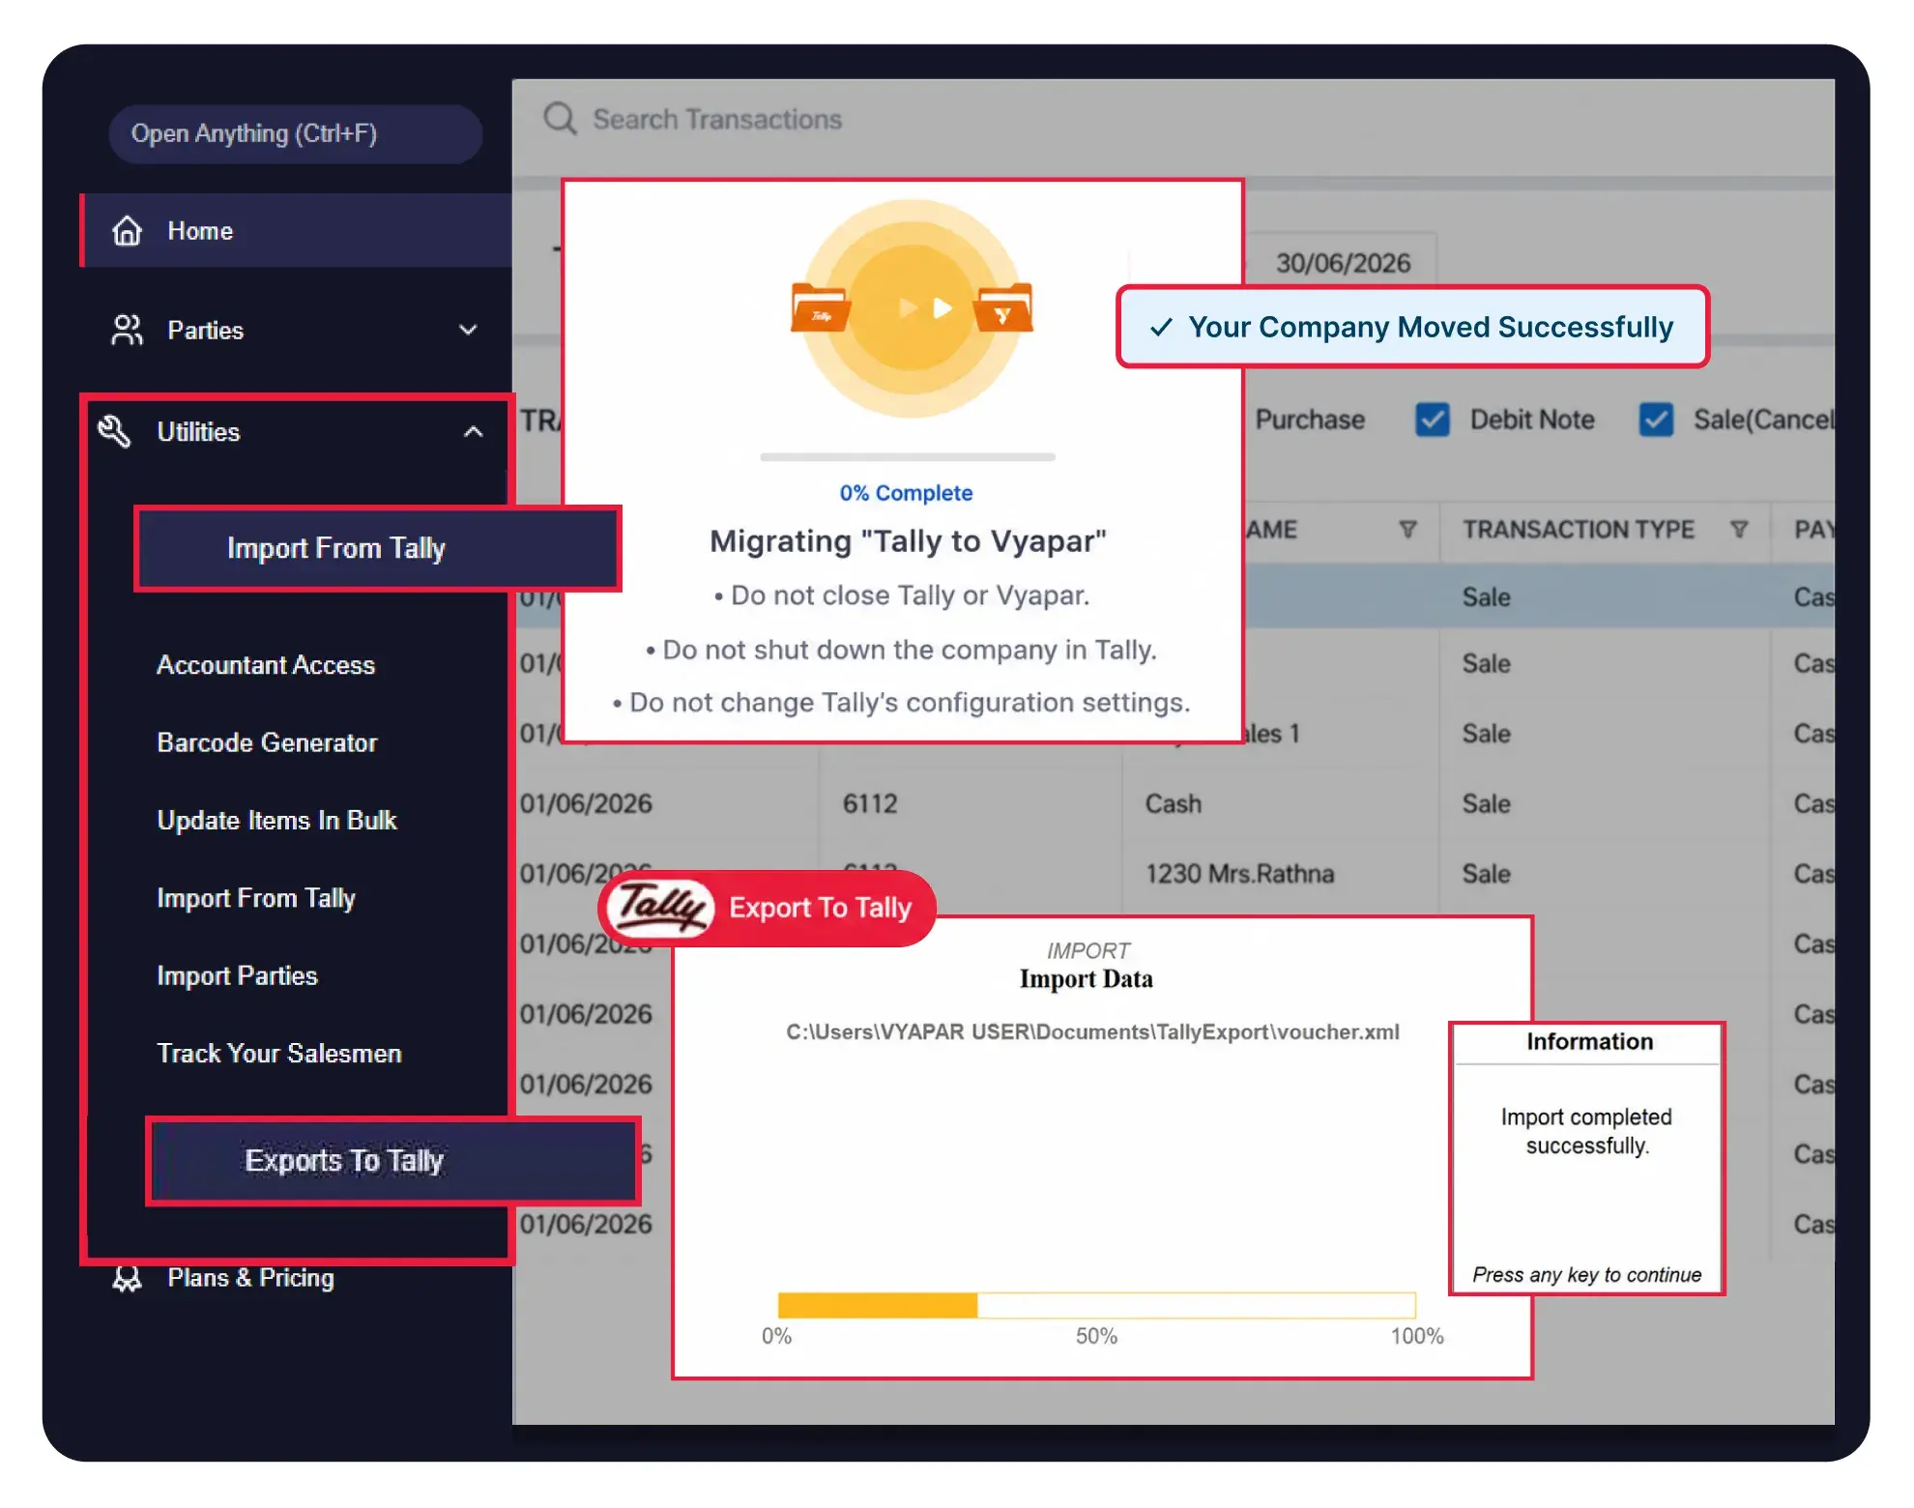Open Update Items In Bulk
Viewport: 1914px width, 1508px height.
276,820
